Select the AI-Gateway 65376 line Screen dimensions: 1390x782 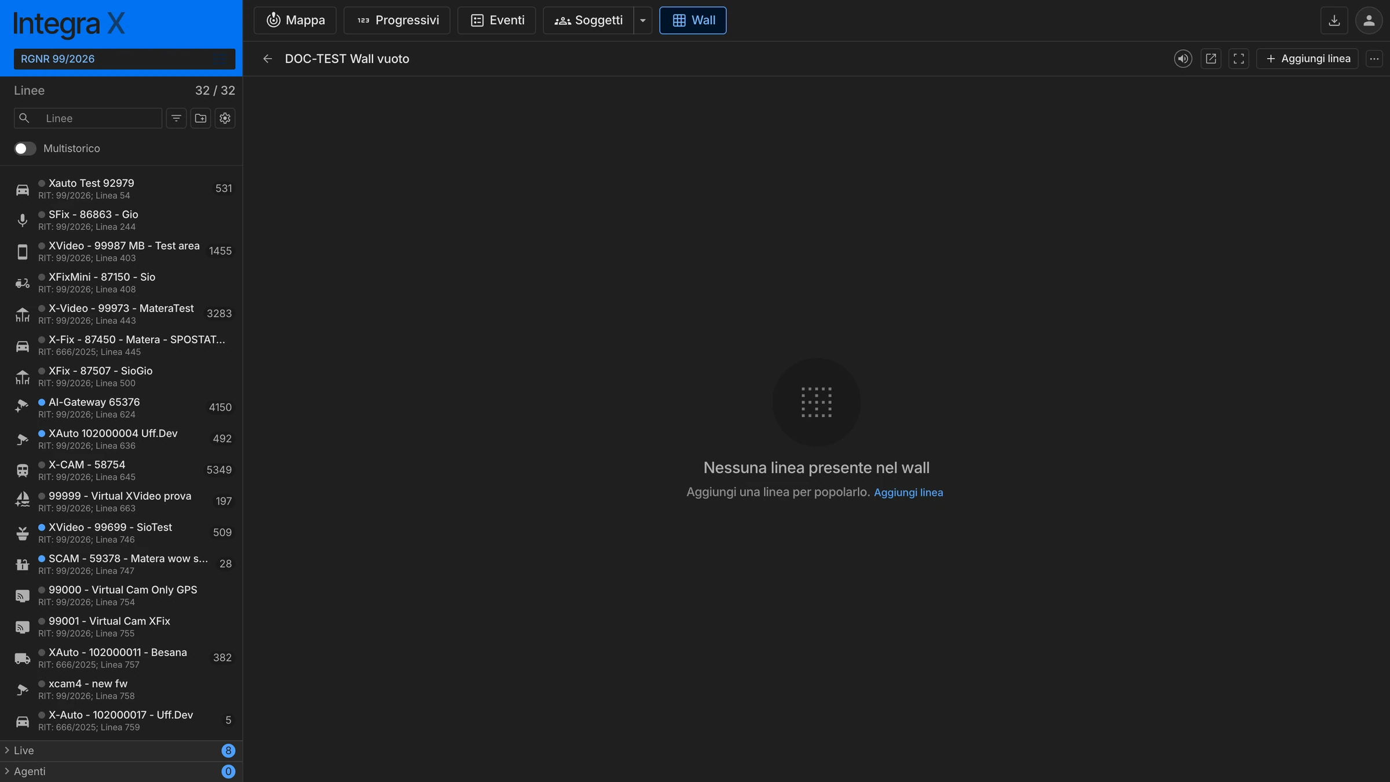click(x=121, y=408)
